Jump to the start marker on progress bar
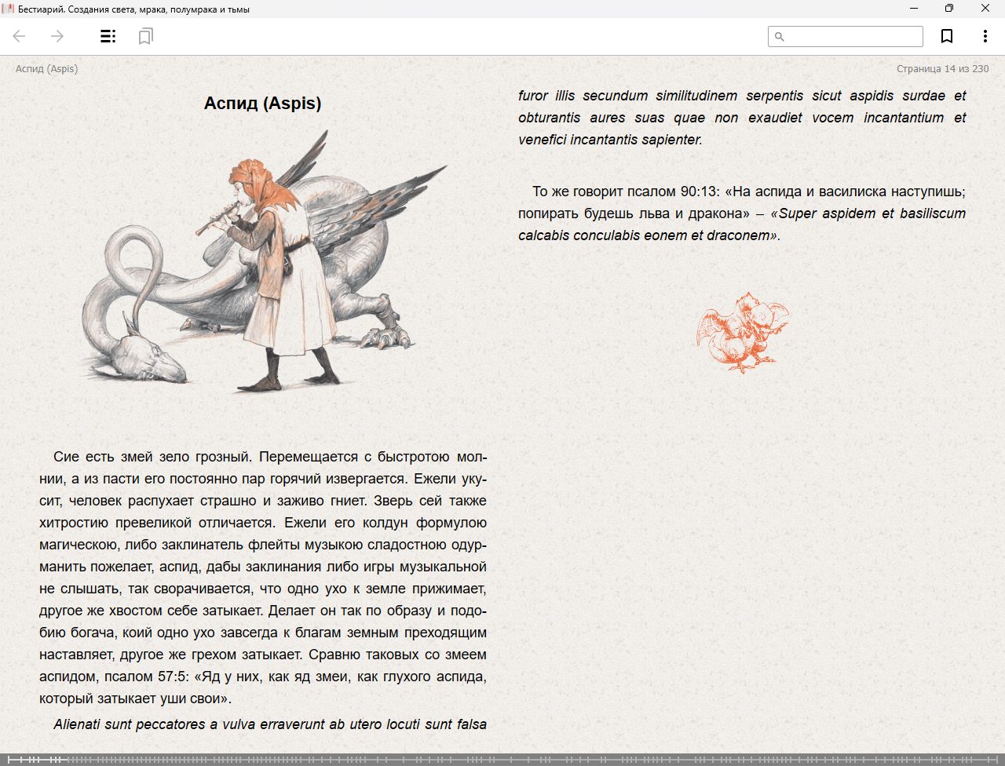1005x766 pixels. [9, 759]
